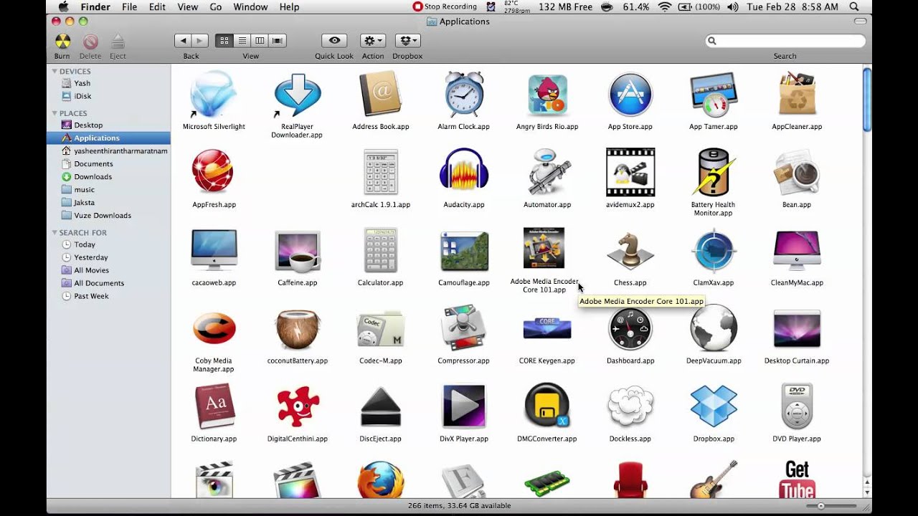
Task: Select archCalc 1.9.1.app icon
Action: click(380, 172)
